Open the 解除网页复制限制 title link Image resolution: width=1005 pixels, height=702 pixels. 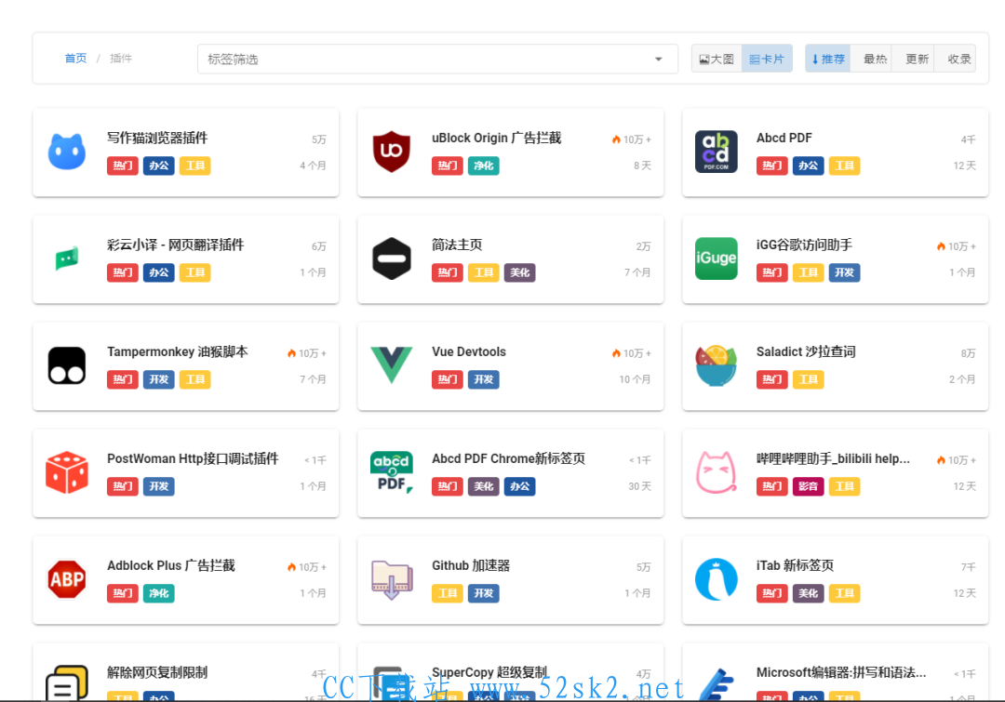157,672
